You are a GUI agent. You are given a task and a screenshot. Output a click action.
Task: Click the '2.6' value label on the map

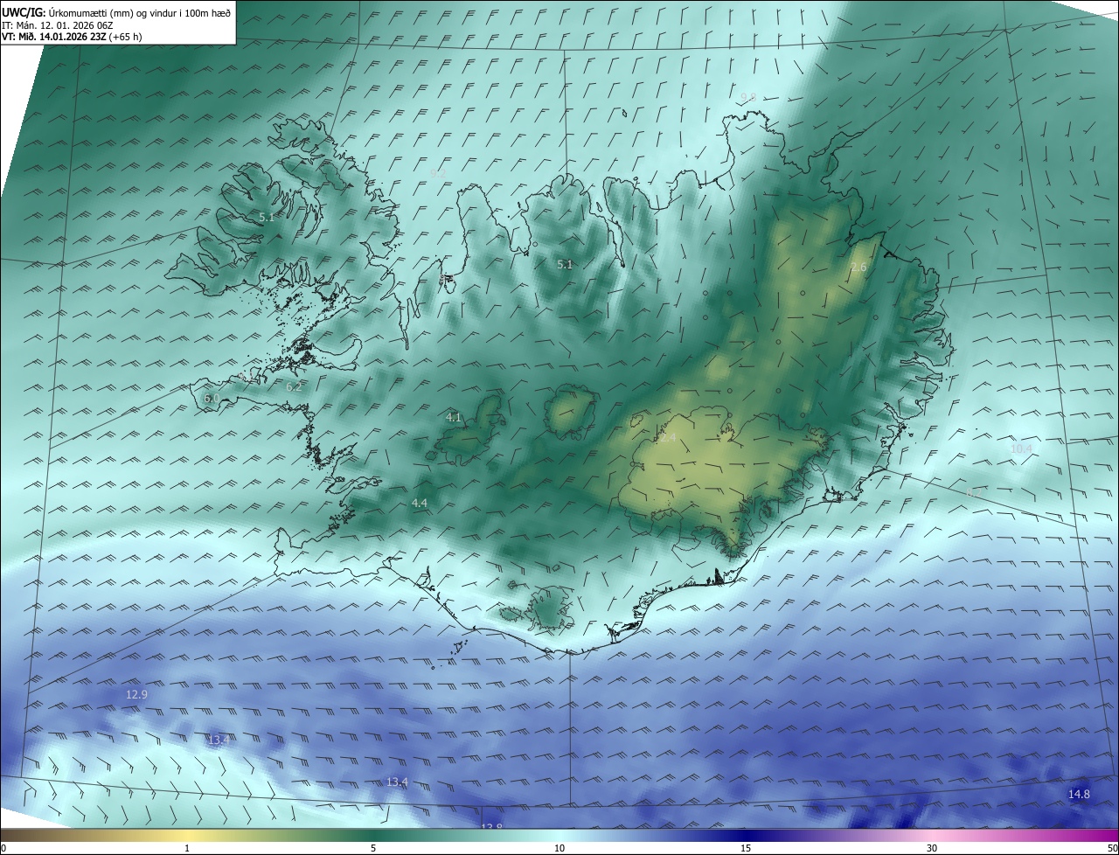point(858,268)
